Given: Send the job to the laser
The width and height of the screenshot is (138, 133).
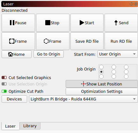Looking at the screenshot, I should (x=121, y=23).
